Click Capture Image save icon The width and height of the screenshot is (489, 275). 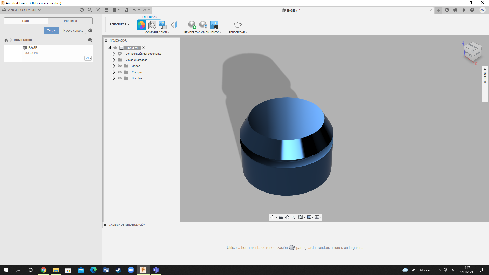pos(214,25)
